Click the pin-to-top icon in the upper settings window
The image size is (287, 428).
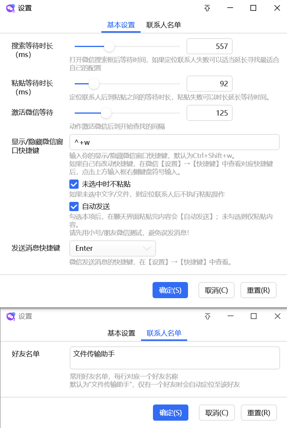[207, 8]
